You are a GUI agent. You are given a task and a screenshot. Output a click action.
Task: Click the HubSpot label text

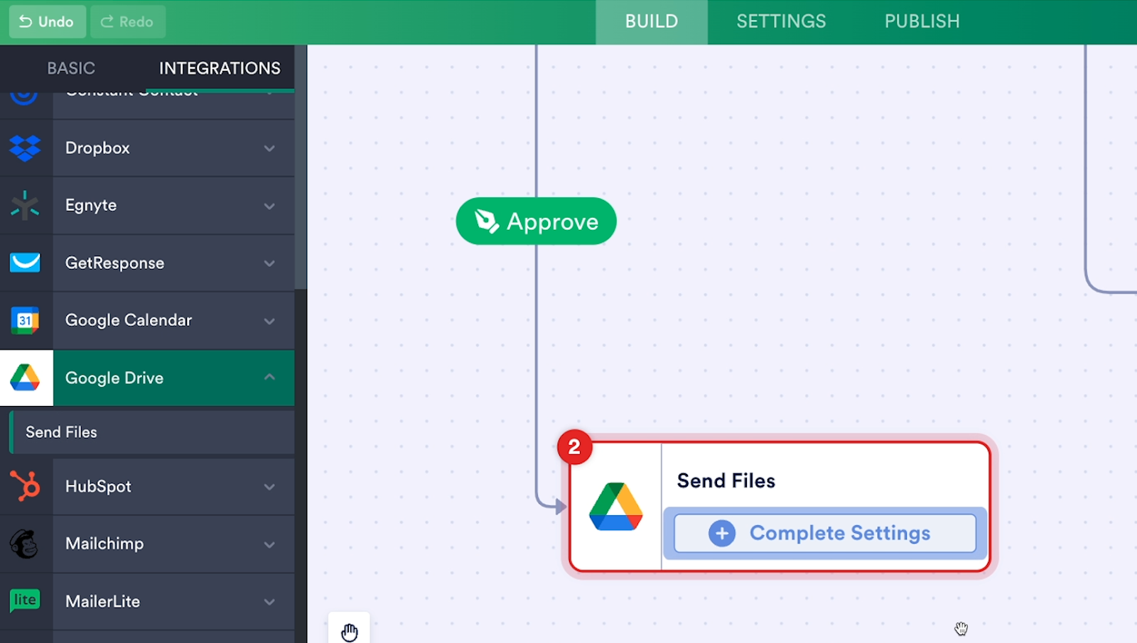(x=98, y=486)
